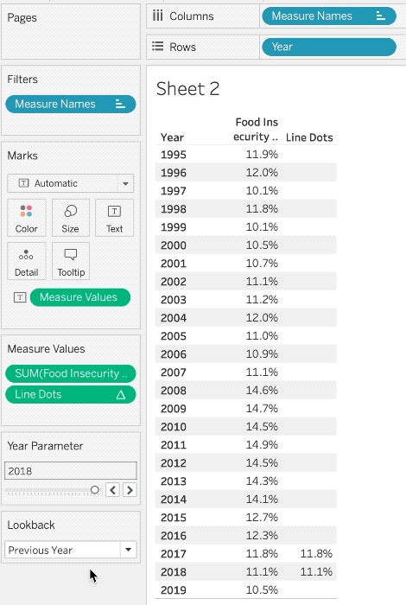This screenshot has height=605, width=406.
Task: Click the Year Parameter slider handle
Action: (94, 490)
